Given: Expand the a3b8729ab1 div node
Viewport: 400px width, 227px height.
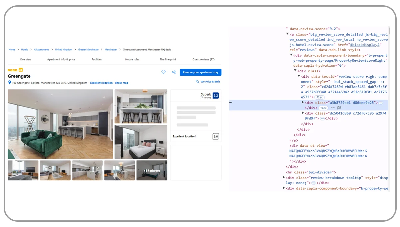Looking at the screenshot, I should click(303, 103).
